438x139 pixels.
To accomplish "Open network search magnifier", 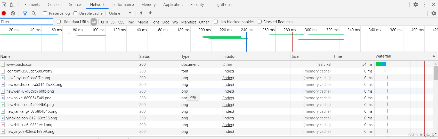I will 34,13.
